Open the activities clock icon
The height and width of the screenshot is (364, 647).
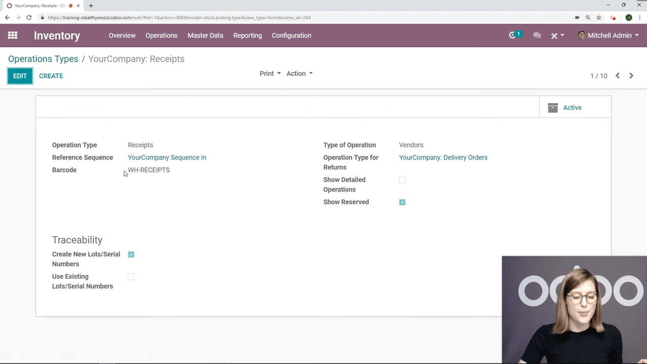pyautogui.click(x=513, y=35)
